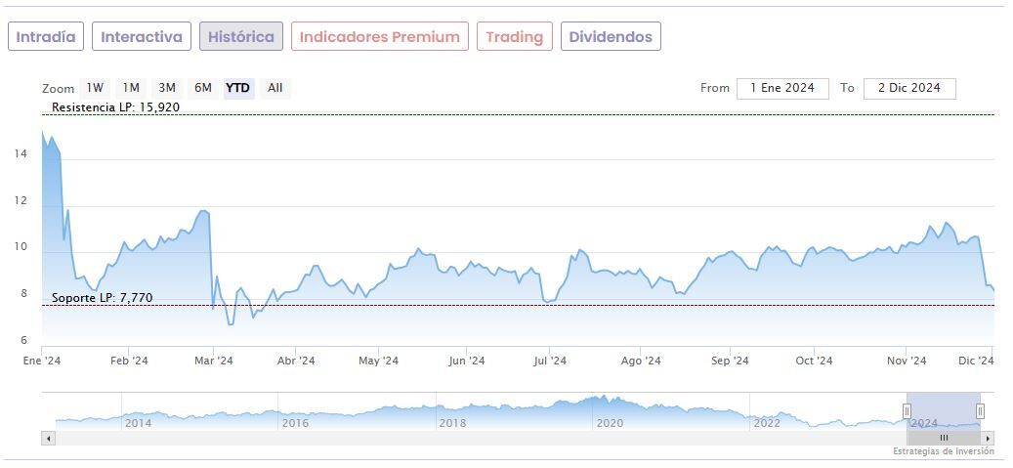Click the From date field
Screen dimensions: 1013x468
[782, 88]
